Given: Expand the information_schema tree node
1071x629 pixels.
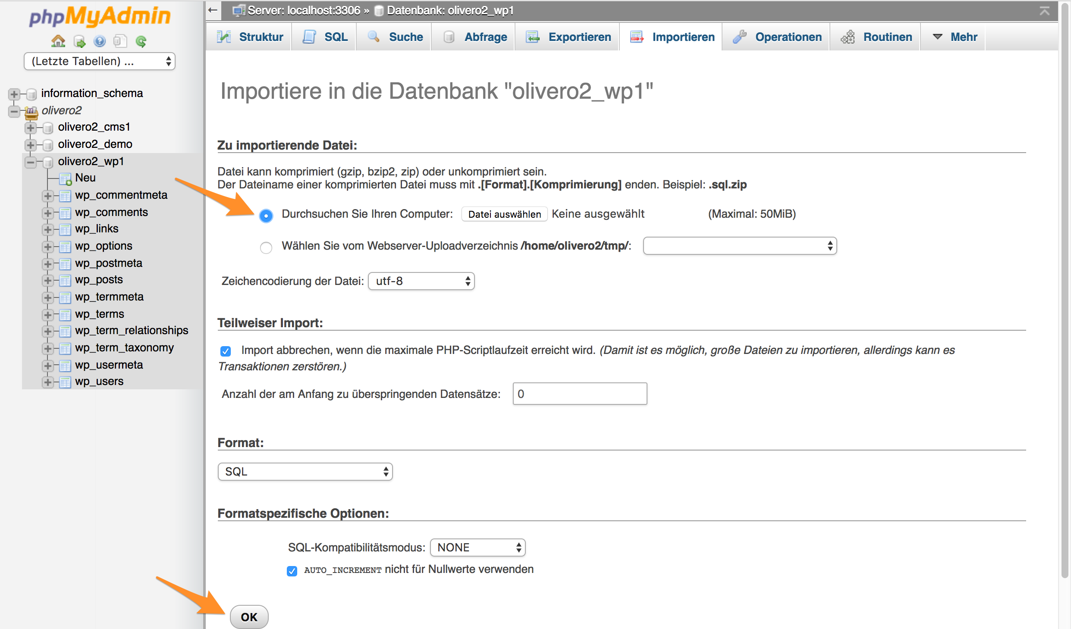Looking at the screenshot, I should point(13,94).
